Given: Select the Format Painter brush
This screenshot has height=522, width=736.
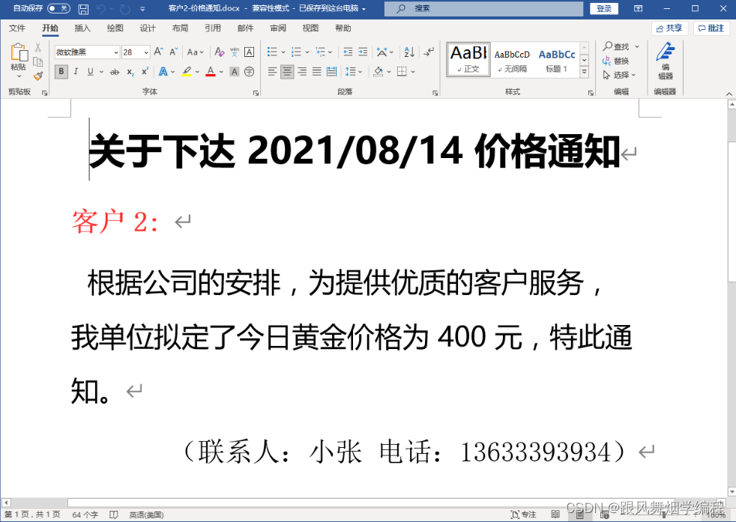Looking at the screenshot, I should pyautogui.click(x=38, y=76).
